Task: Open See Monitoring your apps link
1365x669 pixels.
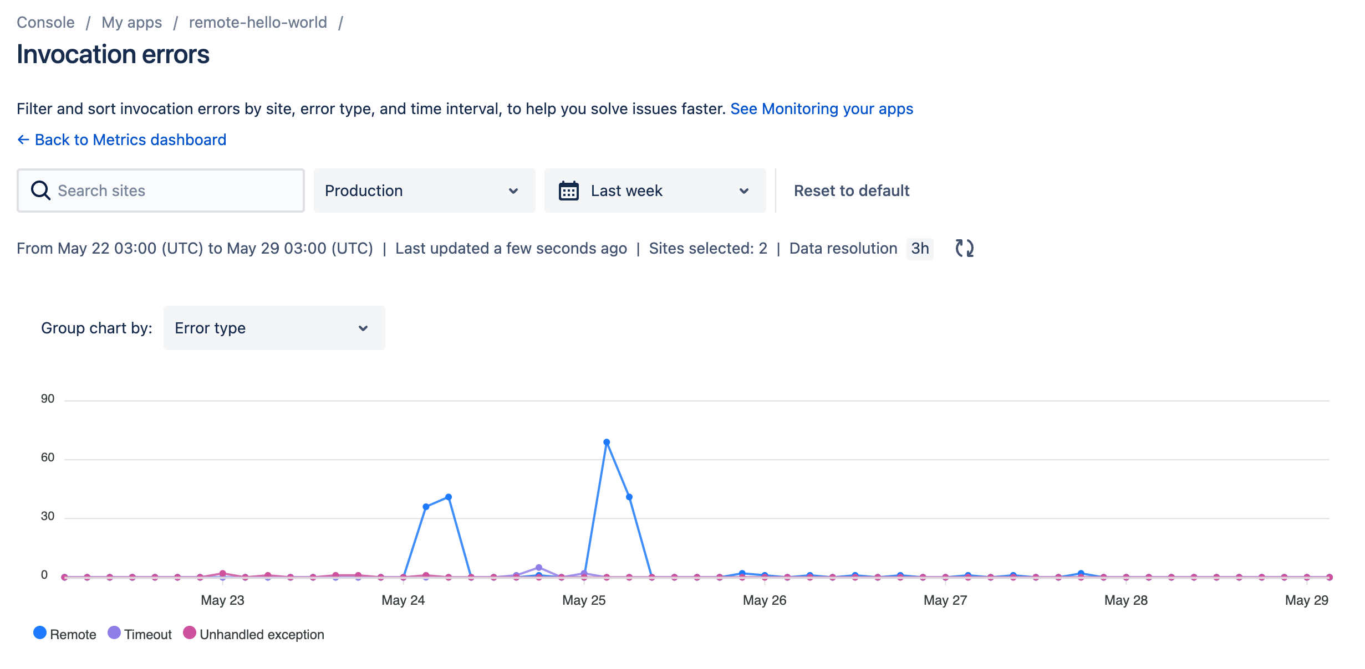Action: tap(822, 109)
